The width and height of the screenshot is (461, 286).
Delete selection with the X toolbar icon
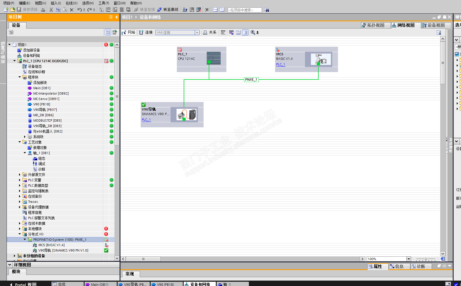(72, 10)
